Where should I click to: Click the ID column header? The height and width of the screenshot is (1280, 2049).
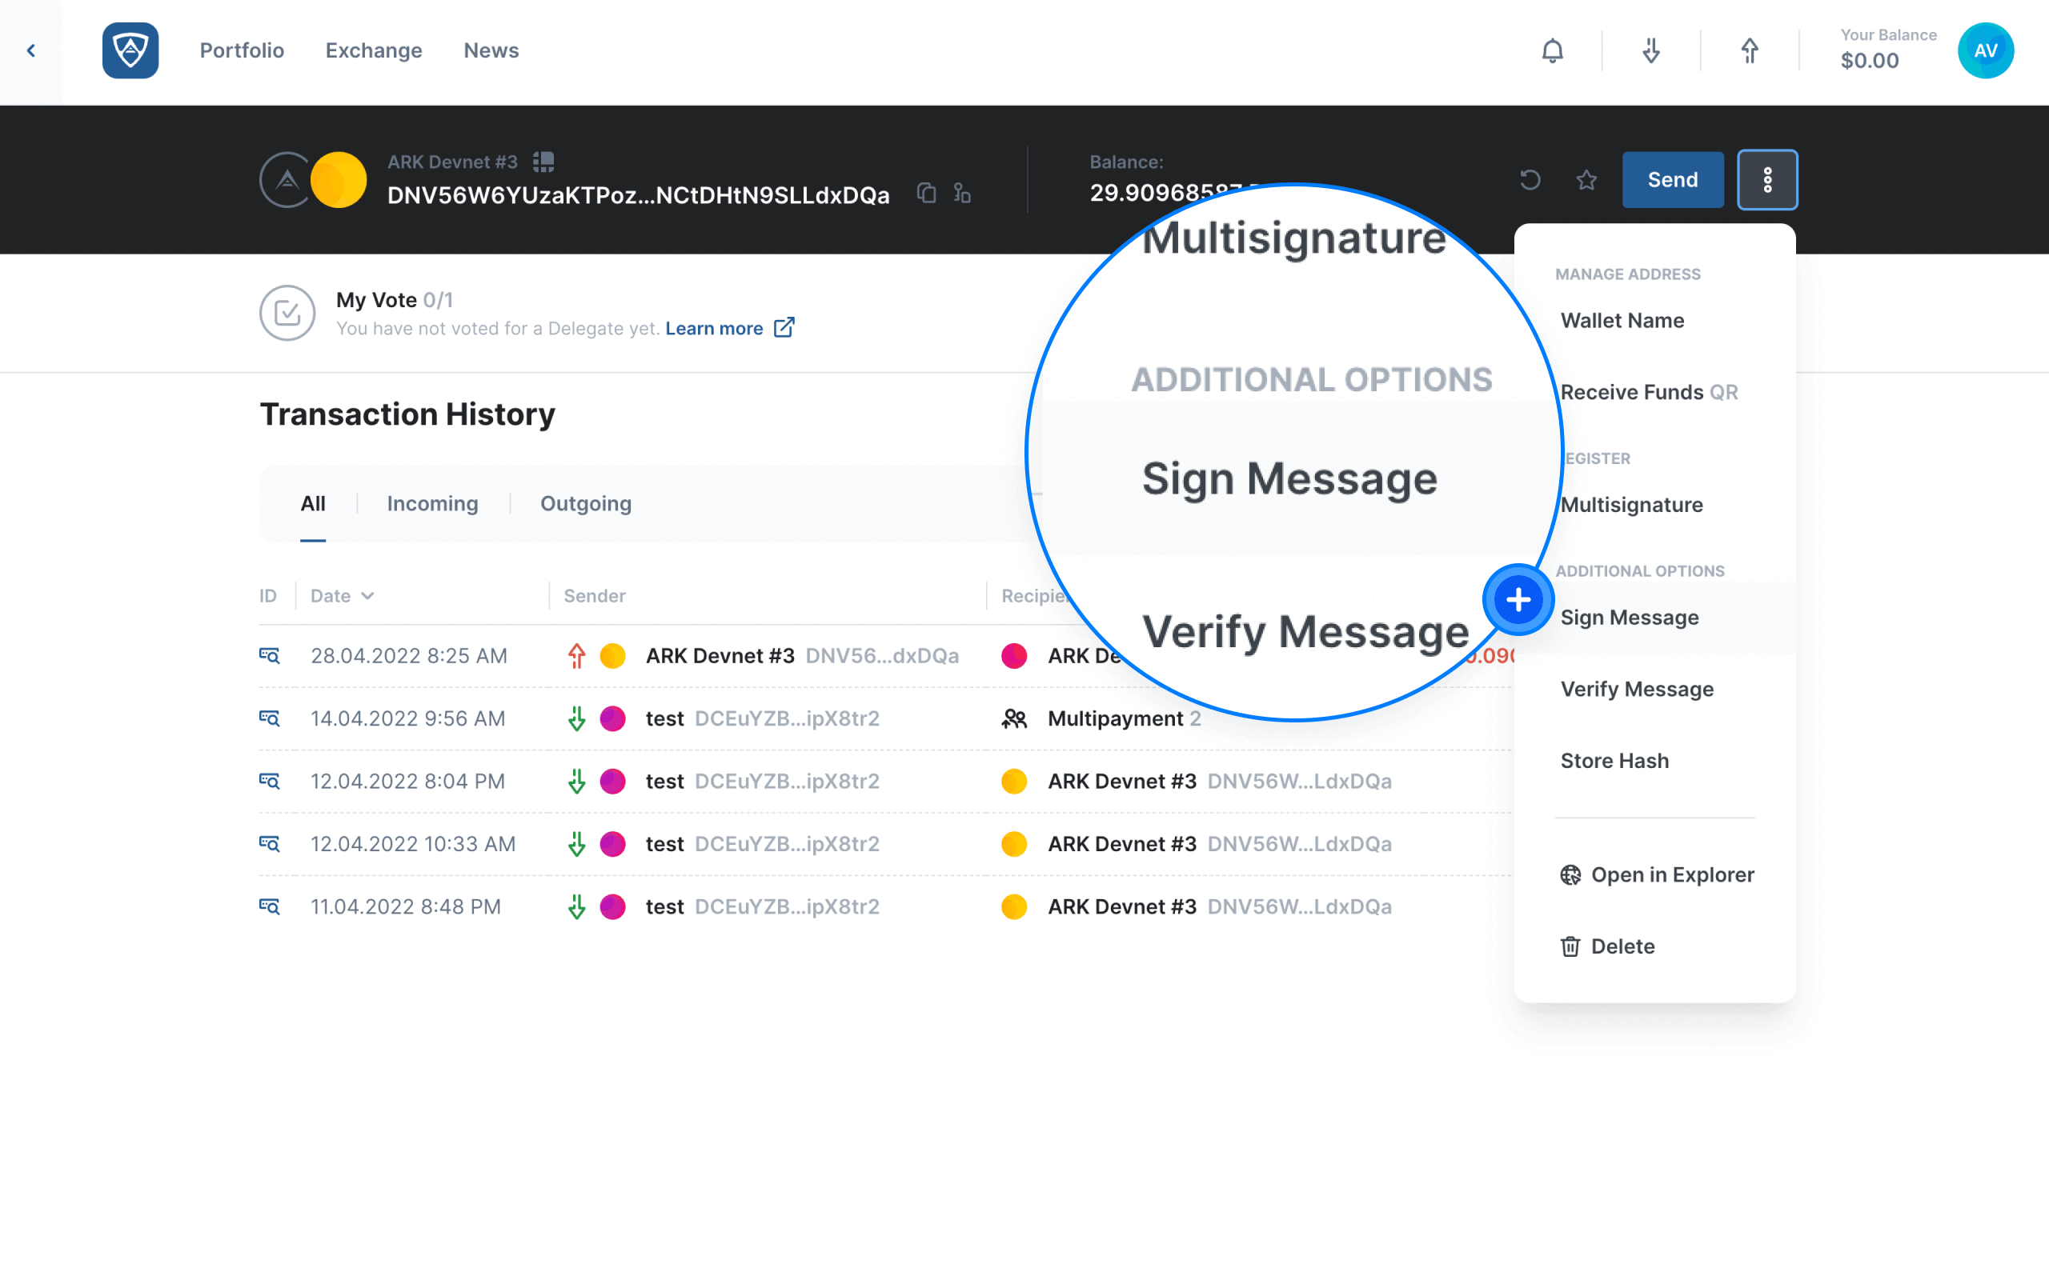[267, 596]
